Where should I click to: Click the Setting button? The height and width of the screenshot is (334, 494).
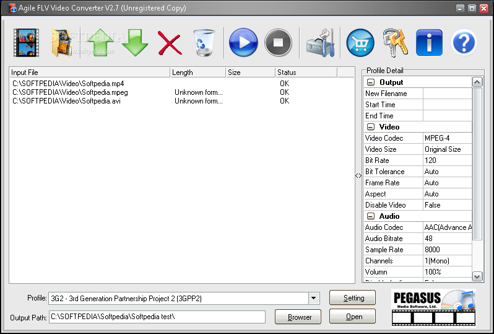click(x=352, y=297)
